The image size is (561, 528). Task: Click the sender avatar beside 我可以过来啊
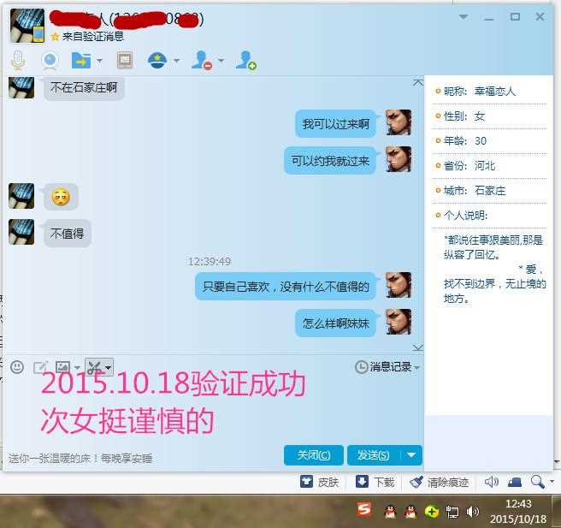(399, 122)
